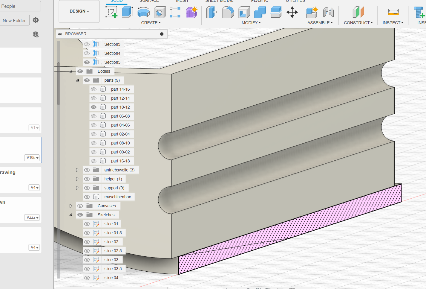Image resolution: width=426 pixels, height=289 pixels.
Task: Open the DESIGN workspace dropdown
Action: click(x=79, y=11)
